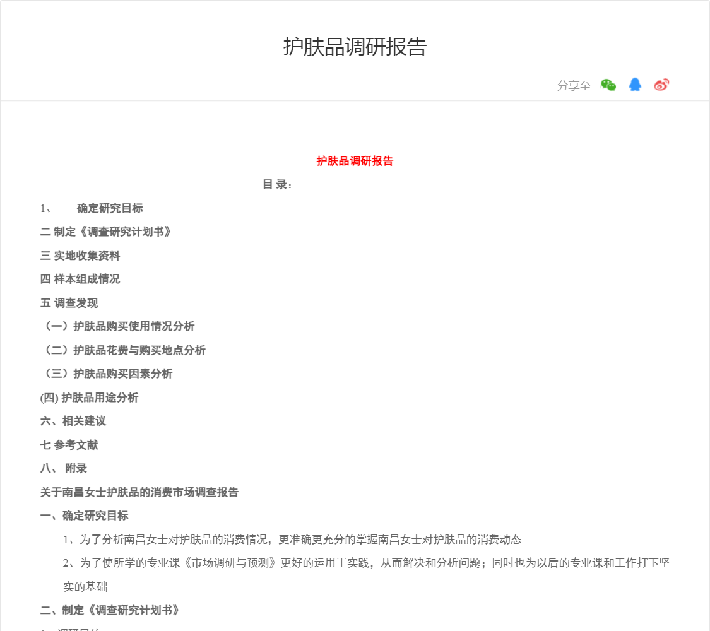Select the 三 实地收集资料 line
710x631 pixels.
(x=80, y=256)
